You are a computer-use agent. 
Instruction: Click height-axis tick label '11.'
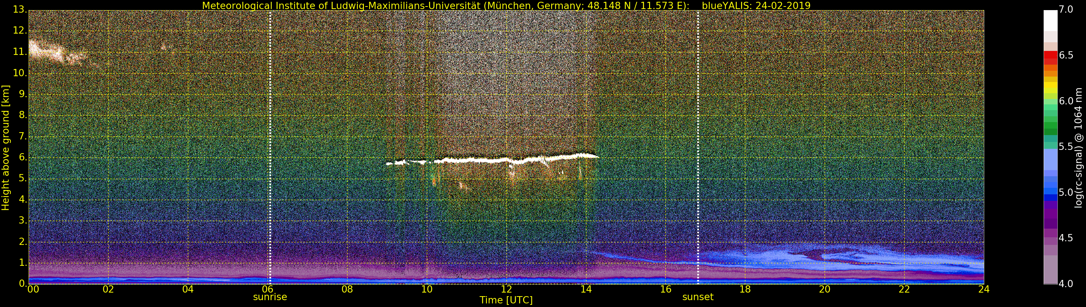20,52
